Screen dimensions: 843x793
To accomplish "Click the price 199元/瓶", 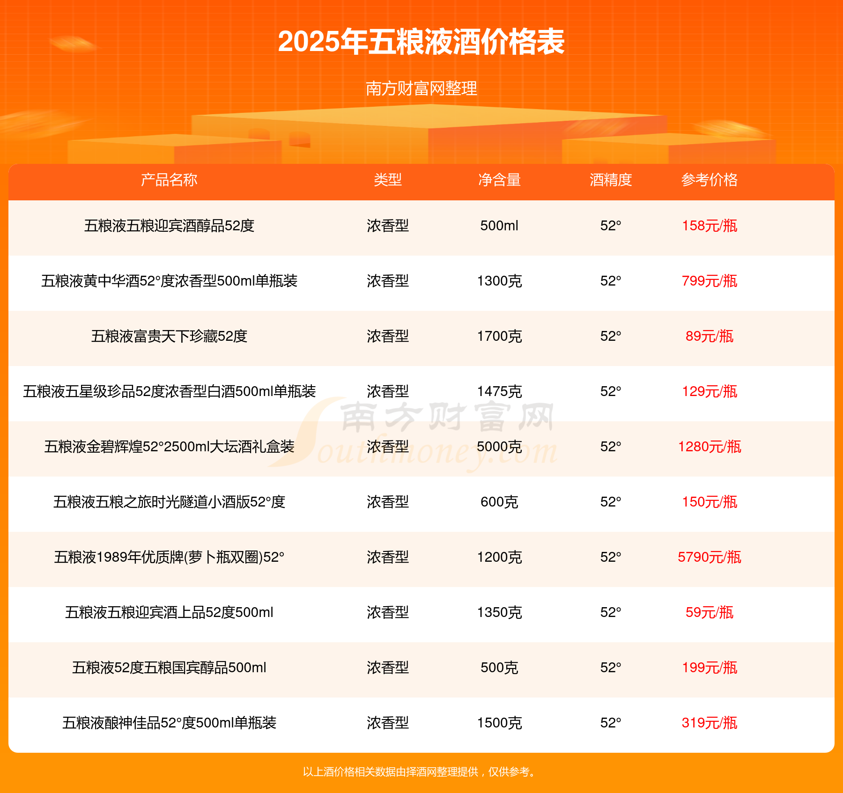I will (x=710, y=668).
